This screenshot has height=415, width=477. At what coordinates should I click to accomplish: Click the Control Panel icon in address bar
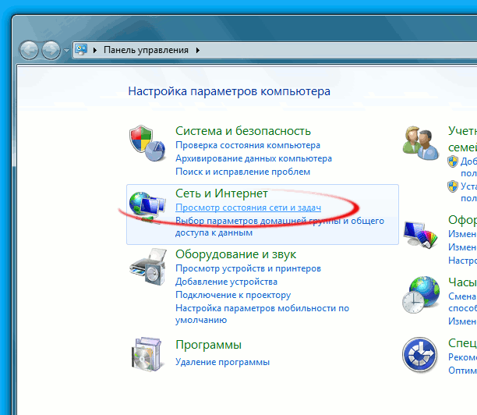tap(82, 50)
